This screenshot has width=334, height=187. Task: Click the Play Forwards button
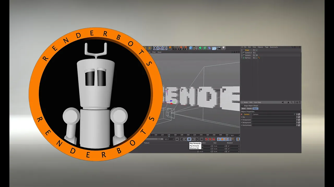(189, 139)
